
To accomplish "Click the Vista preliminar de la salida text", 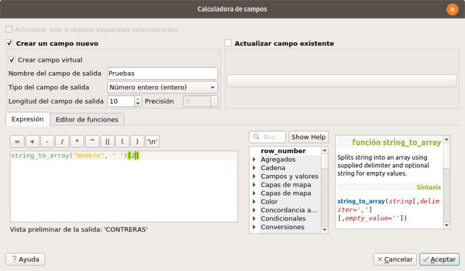I will [x=79, y=230].
